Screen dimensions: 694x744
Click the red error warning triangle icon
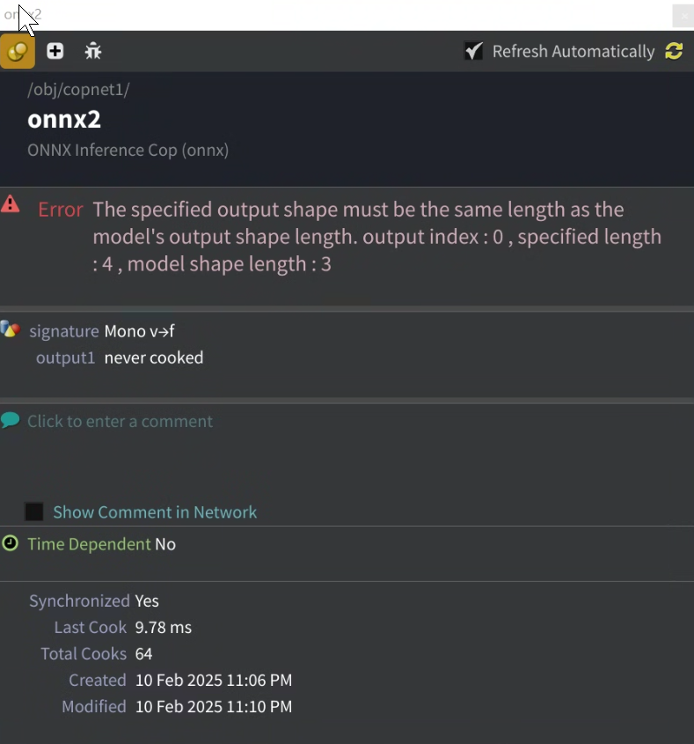click(10, 204)
